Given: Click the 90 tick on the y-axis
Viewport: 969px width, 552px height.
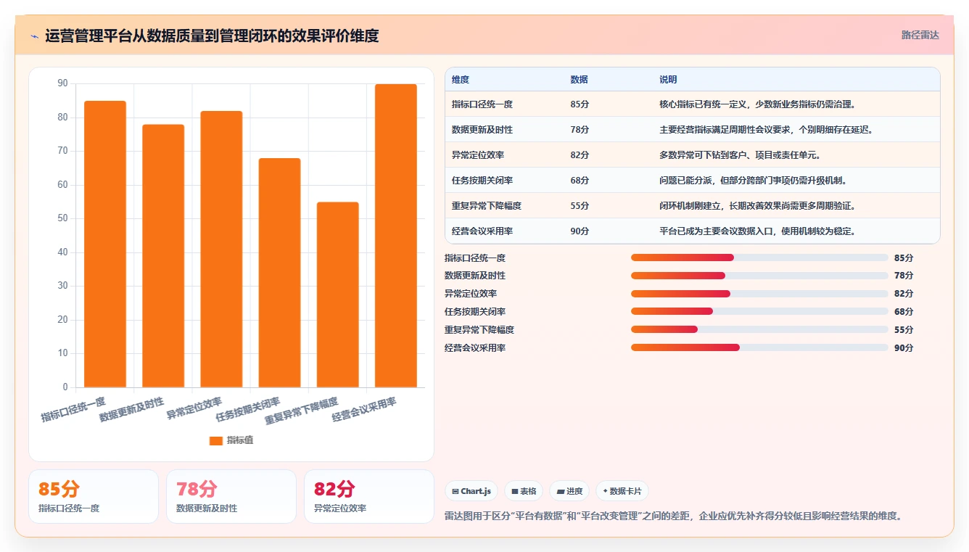Looking at the screenshot, I should (x=62, y=83).
